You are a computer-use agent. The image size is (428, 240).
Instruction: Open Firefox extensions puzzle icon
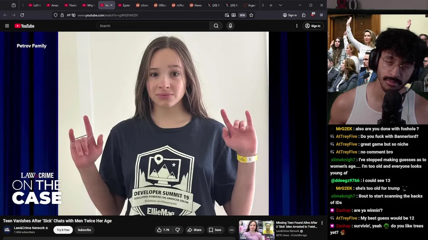pos(304,15)
